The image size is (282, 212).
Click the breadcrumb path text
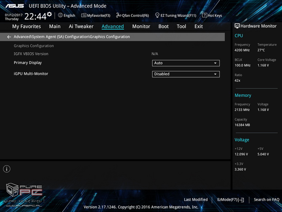[x=72, y=37]
